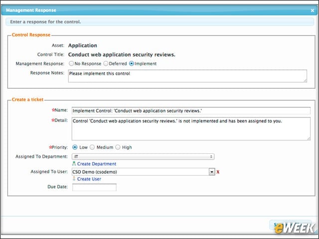The image size is (319, 239).
Task: Click the Due Date input field
Action: coord(94,187)
